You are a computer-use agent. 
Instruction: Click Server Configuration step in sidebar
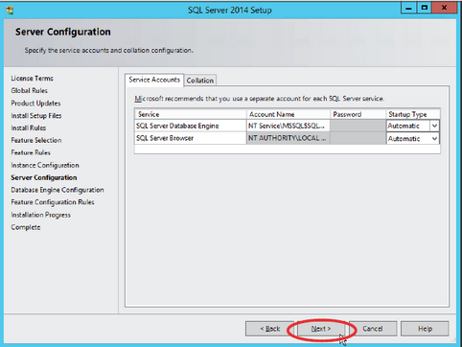[x=44, y=177]
